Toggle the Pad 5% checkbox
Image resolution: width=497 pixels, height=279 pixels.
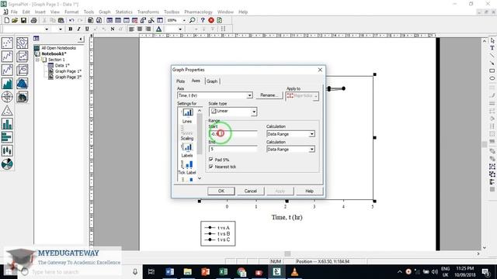click(210, 160)
